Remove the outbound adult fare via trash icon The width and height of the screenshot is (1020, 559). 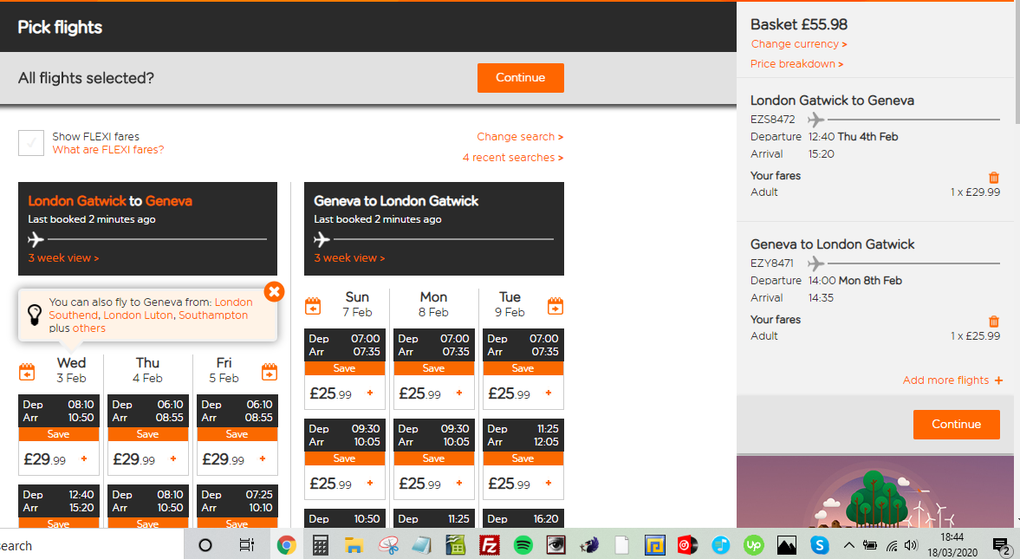coord(992,177)
